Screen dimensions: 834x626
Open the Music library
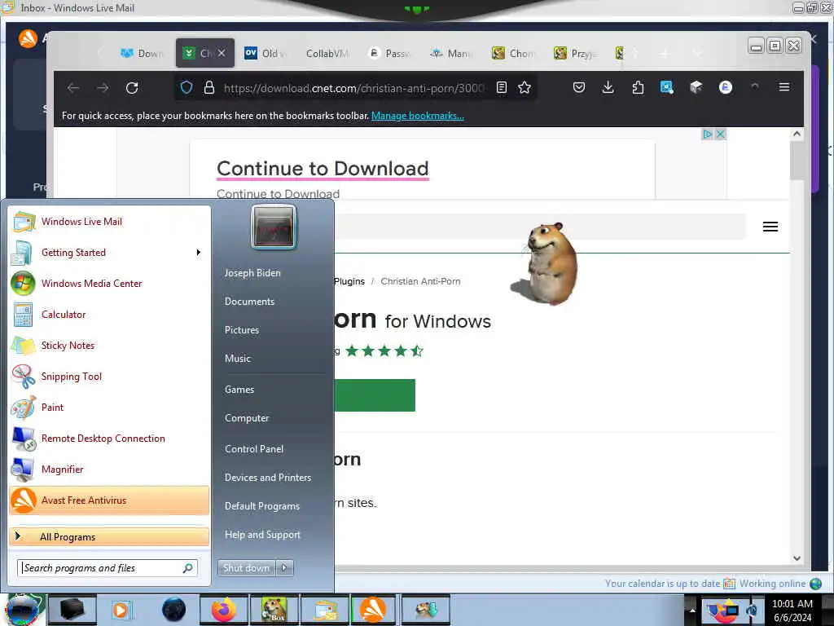[238, 359]
